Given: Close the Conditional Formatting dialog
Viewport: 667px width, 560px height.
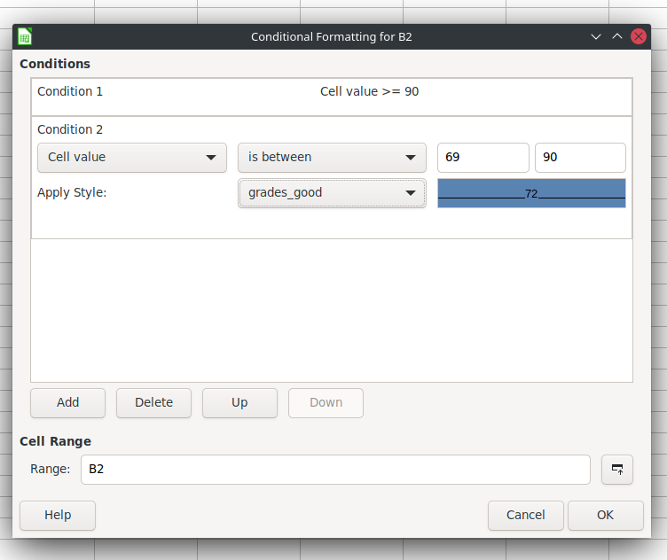Looking at the screenshot, I should 638,36.
